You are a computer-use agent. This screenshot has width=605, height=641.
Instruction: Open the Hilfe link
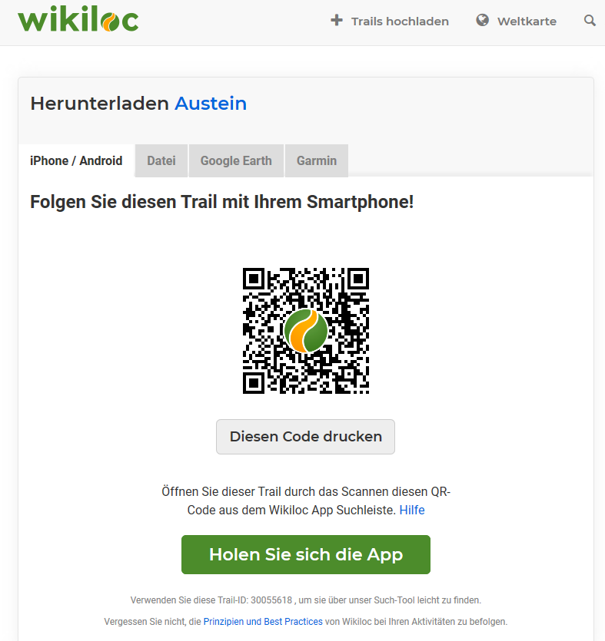click(x=412, y=510)
